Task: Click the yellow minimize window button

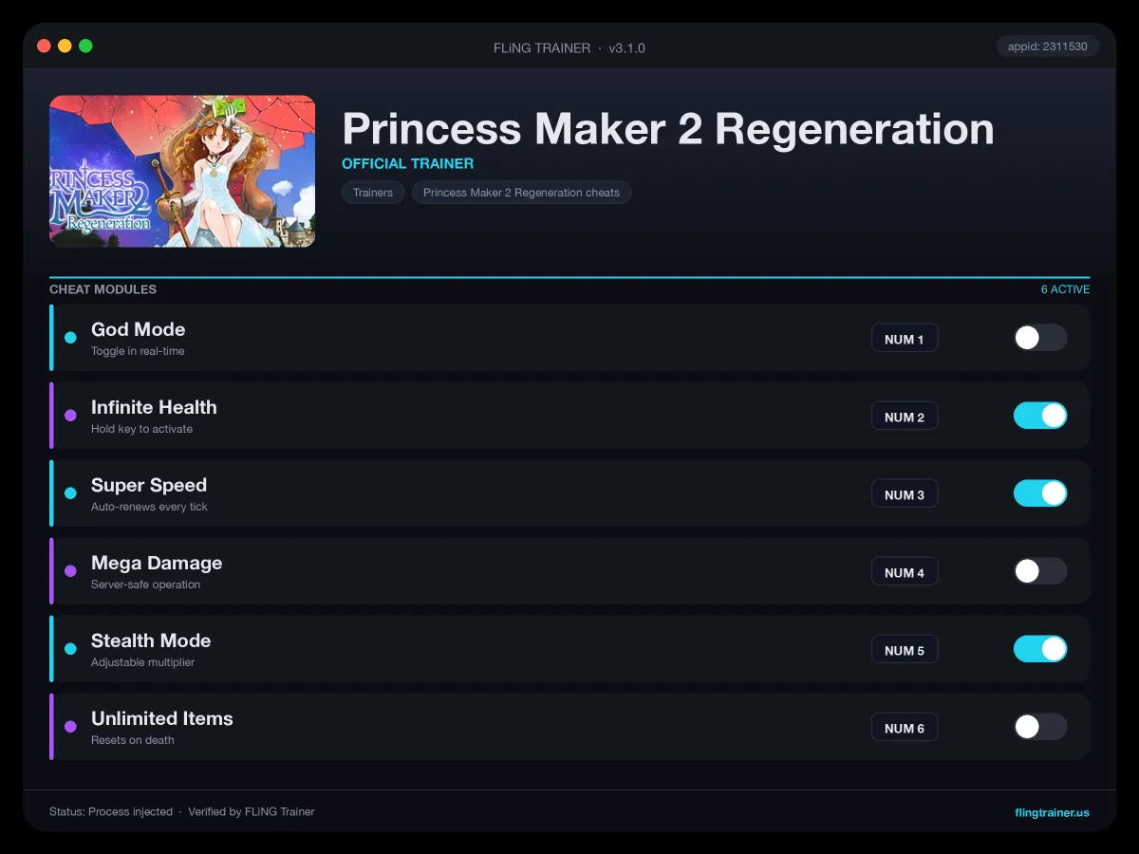Action: (x=65, y=46)
